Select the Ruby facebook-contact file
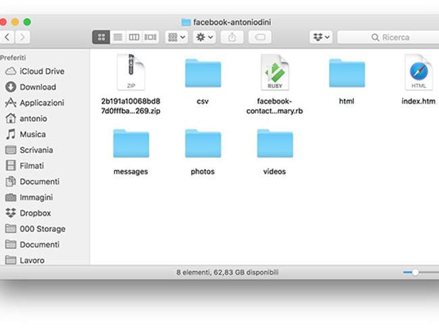The image size is (439, 328). (275, 73)
